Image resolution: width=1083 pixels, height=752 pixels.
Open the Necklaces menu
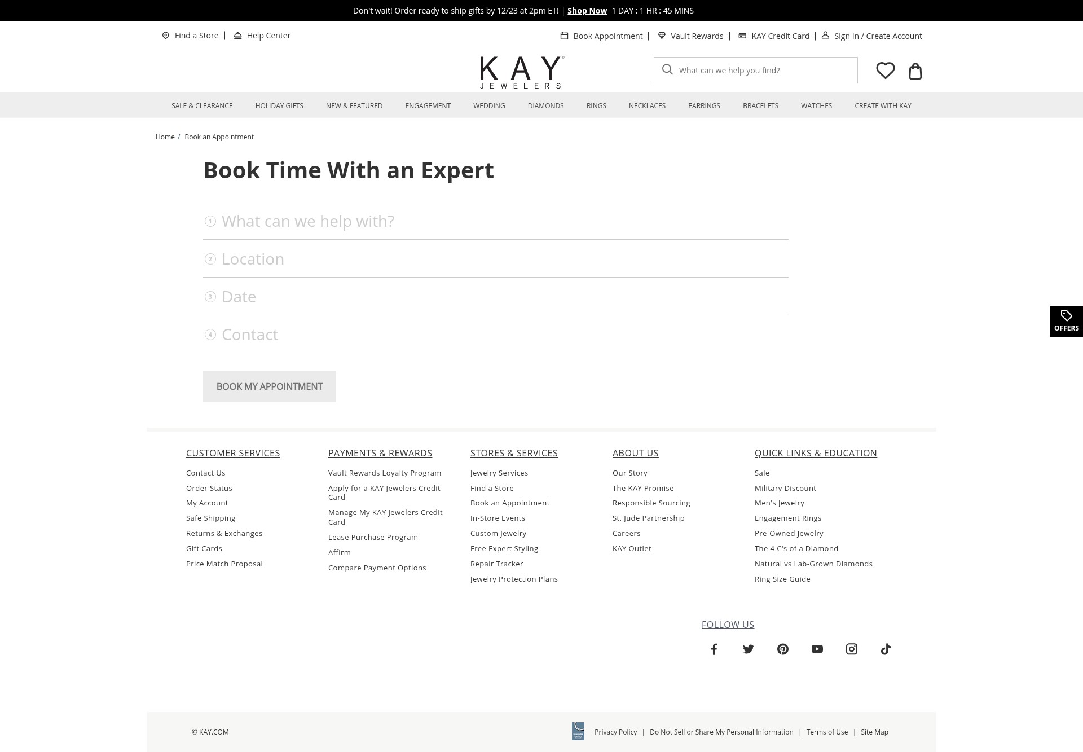(x=647, y=105)
